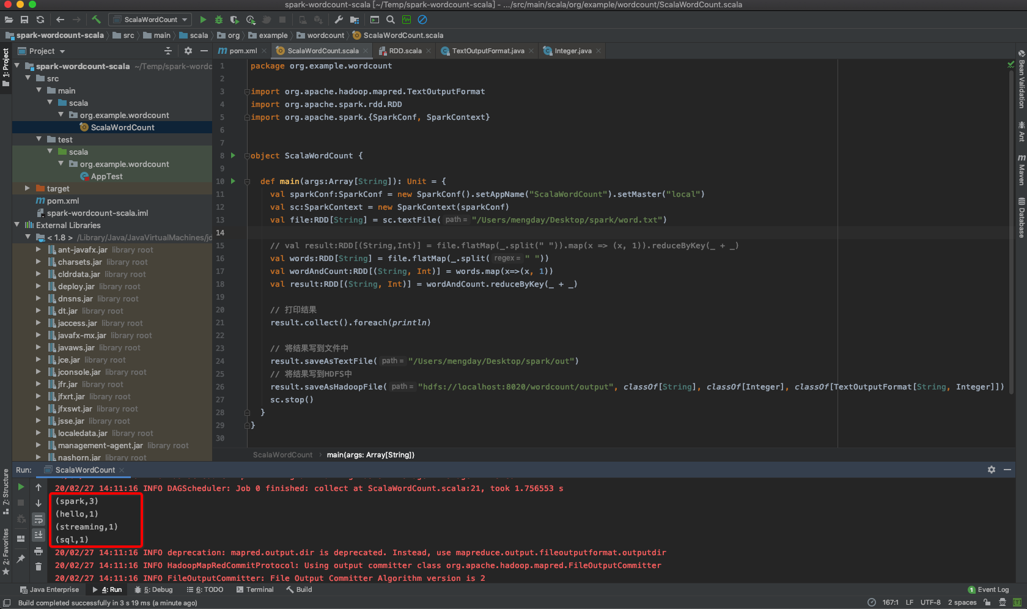This screenshot has height=609, width=1027.
Task: Click the Open file toolbar icon
Action: 9,20
